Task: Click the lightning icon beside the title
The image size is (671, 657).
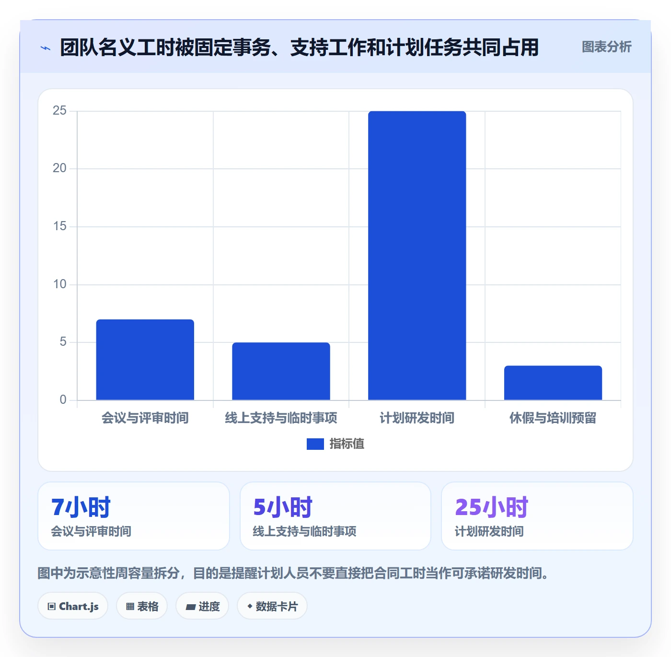Action: coord(46,48)
